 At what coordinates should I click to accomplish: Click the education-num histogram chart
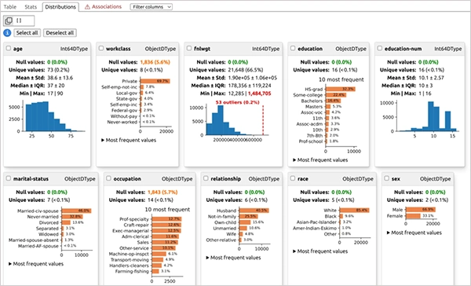419,119
